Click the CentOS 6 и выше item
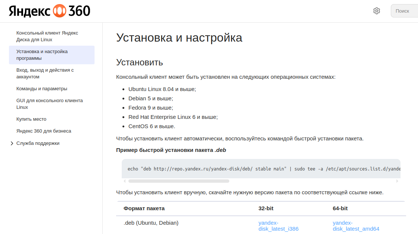418x234 pixels. click(x=152, y=126)
